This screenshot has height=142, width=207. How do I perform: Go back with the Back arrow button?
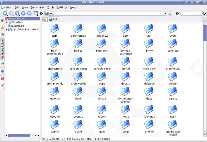click(x=5, y=13)
